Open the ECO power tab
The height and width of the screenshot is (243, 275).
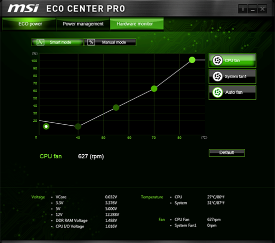point(29,24)
